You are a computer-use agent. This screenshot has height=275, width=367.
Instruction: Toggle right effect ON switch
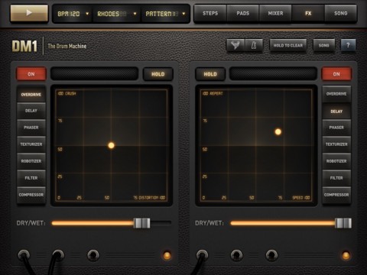tap(336, 74)
